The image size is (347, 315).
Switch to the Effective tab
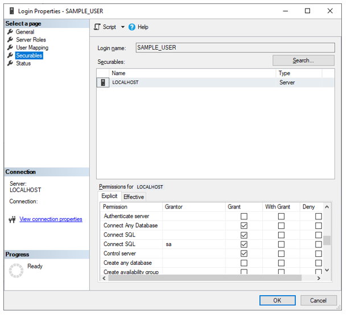pos(134,197)
